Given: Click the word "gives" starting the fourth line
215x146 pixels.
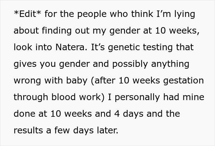Looking at the screenshot, I should click(25, 64).
